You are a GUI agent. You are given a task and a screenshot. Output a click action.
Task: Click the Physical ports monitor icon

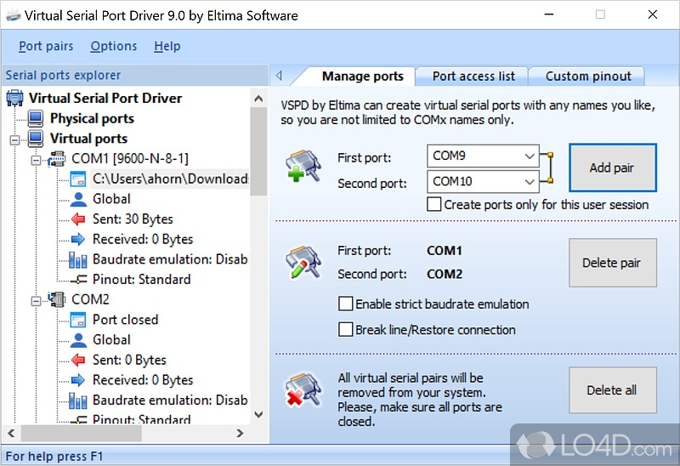(x=36, y=118)
